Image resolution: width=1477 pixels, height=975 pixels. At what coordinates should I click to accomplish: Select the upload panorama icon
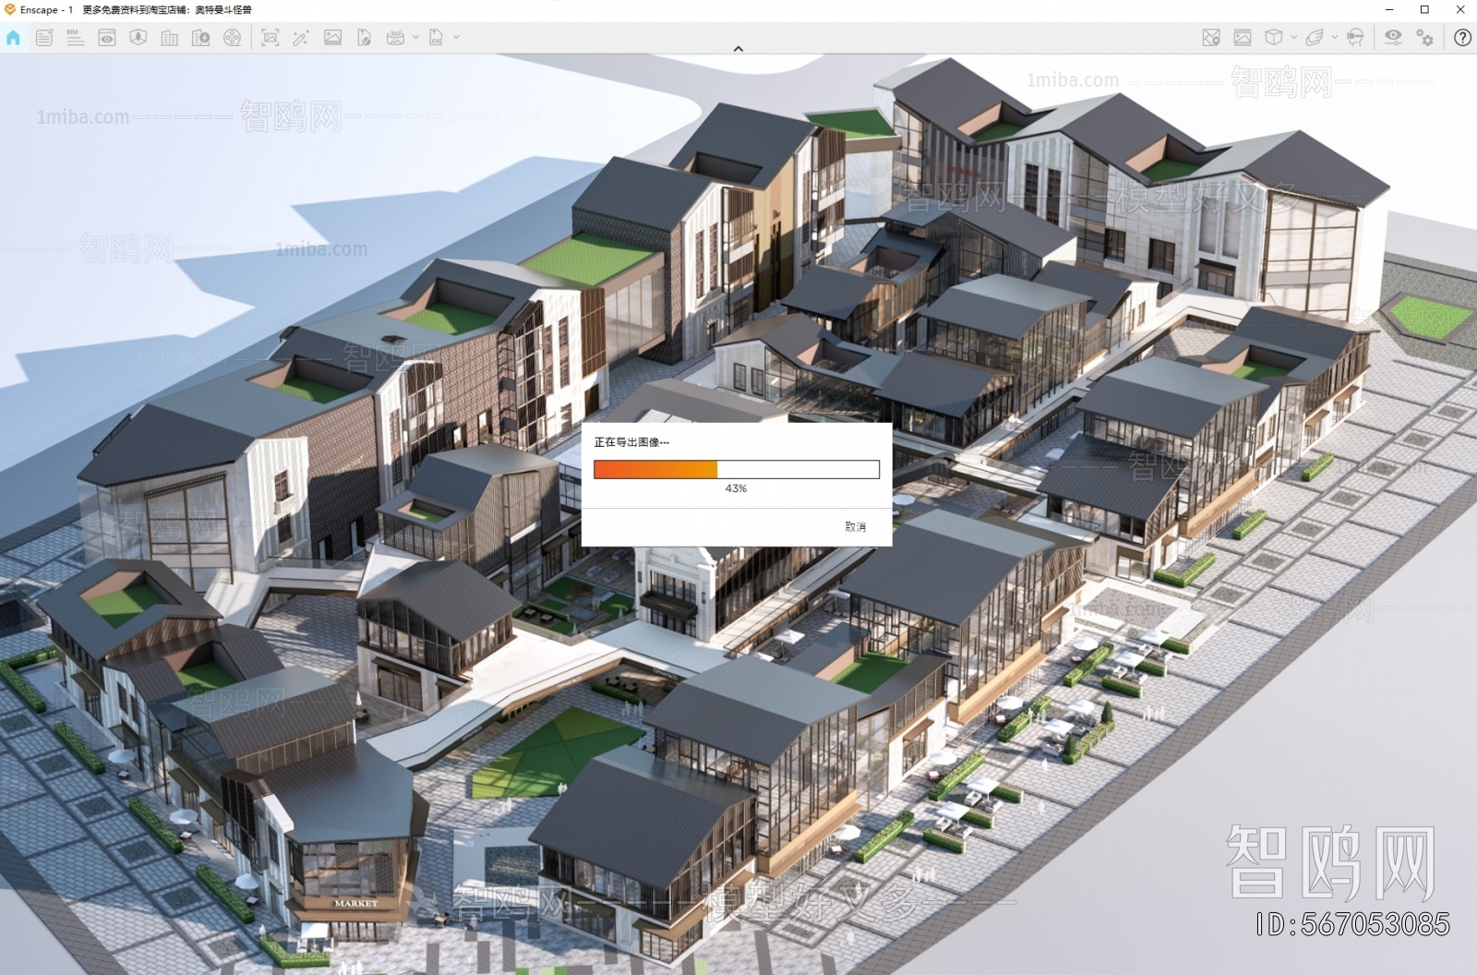[x=364, y=39]
